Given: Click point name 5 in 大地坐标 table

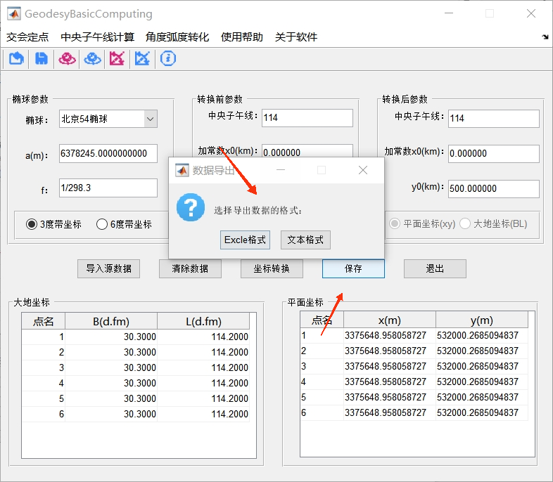Looking at the screenshot, I should tap(44, 398).
